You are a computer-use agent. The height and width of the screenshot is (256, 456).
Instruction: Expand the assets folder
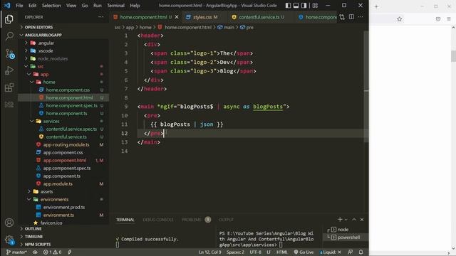[46, 191]
